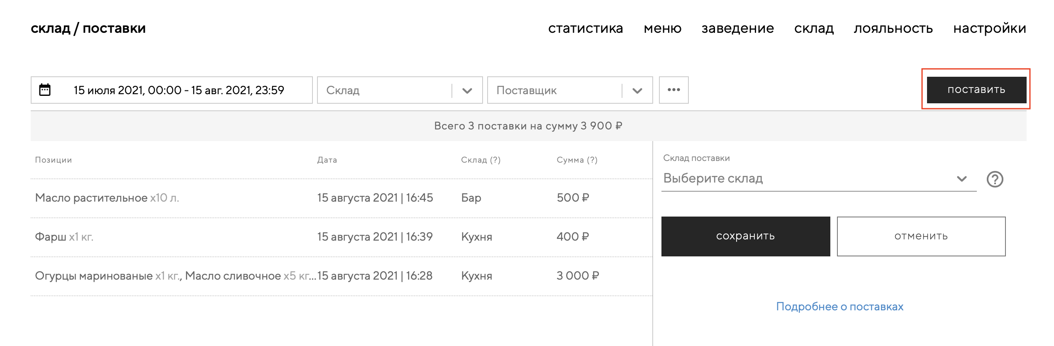Follow the Подробнее о поставках link
Screen dimensions: 1054x346
pyautogui.click(x=839, y=307)
